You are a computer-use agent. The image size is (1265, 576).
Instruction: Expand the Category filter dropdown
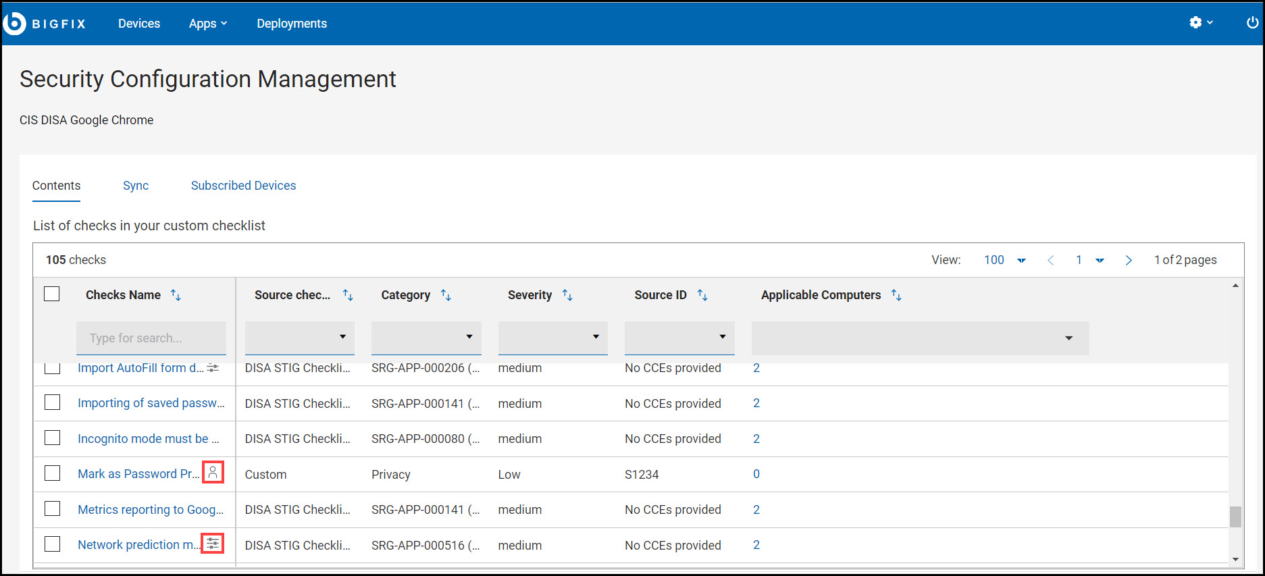tap(426, 337)
